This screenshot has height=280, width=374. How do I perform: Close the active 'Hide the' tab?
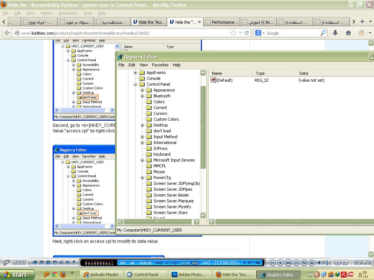[x=199, y=22]
